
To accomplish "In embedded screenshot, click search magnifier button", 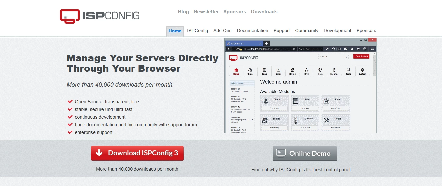I will coord(346,57).
